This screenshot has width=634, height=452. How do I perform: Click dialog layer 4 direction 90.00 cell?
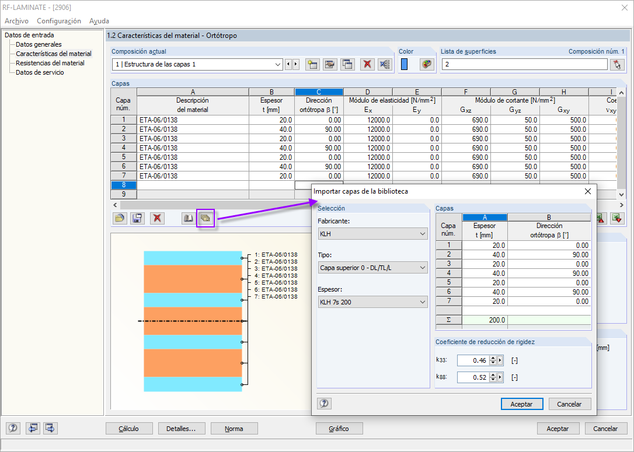549,273
